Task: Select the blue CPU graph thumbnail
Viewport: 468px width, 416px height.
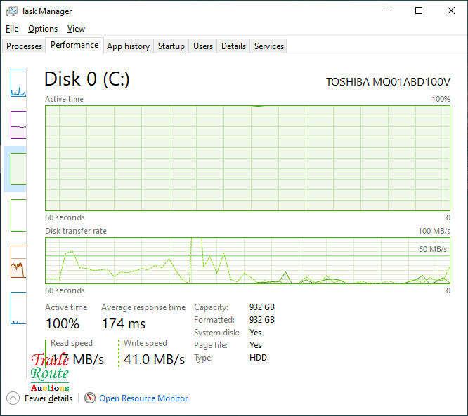Action: pyautogui.click(x=18, y=83)
